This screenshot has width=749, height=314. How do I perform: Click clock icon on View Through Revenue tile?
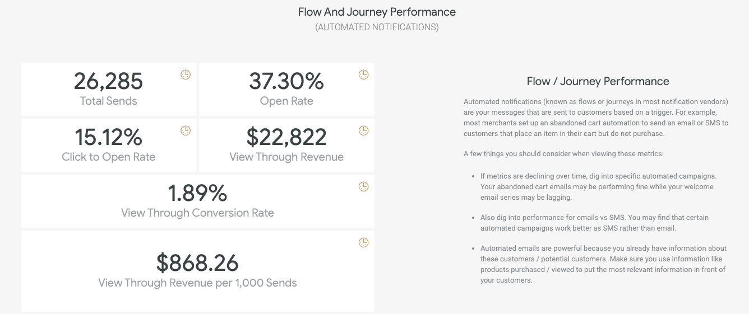click(x=363, y=130)
